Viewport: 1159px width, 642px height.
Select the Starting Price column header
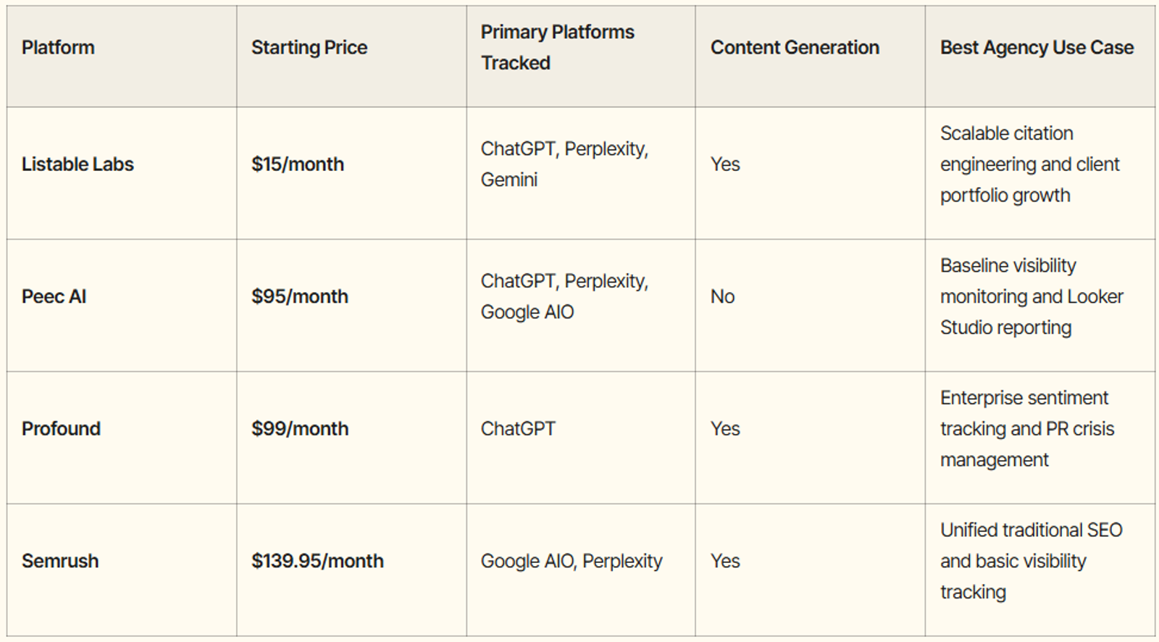point(309,48)
